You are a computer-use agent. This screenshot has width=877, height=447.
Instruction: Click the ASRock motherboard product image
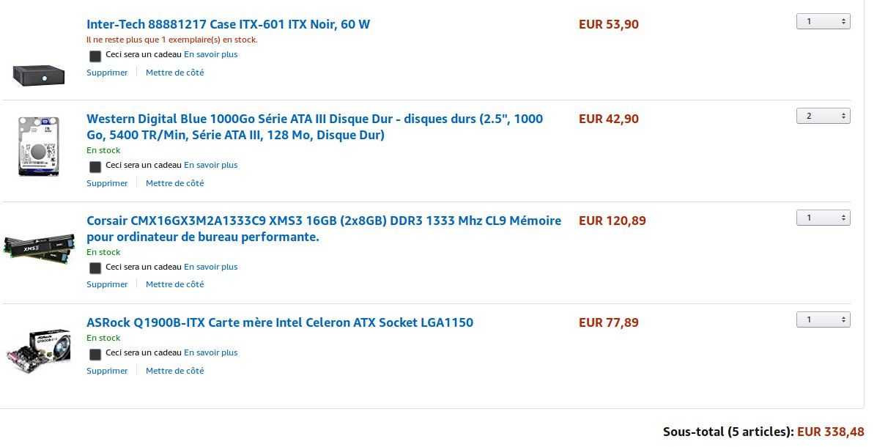coord(39,351)
